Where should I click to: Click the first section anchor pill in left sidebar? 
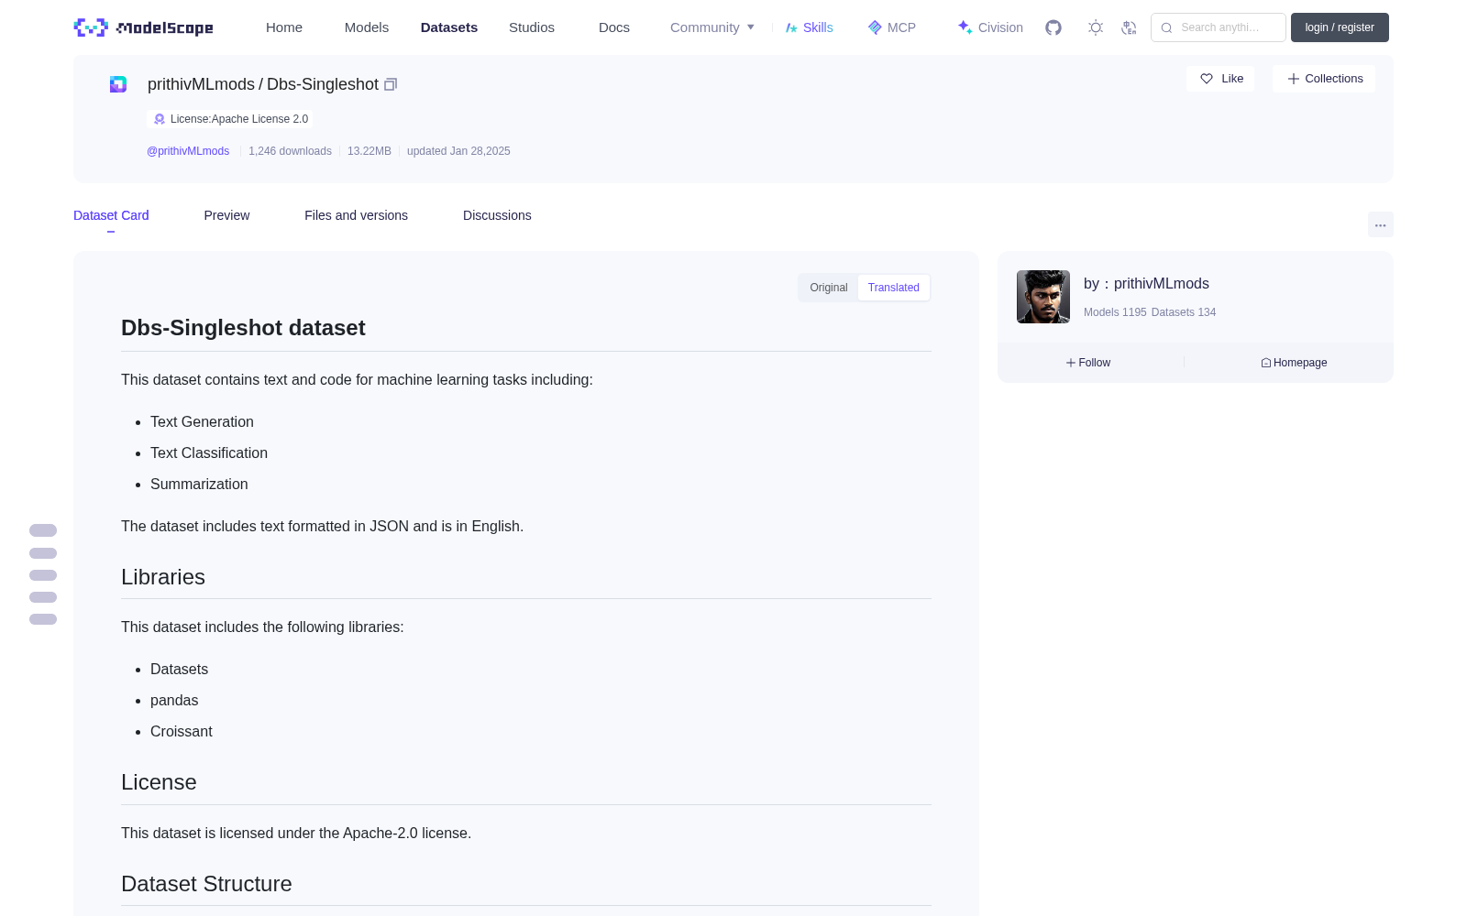pos(43,530)
